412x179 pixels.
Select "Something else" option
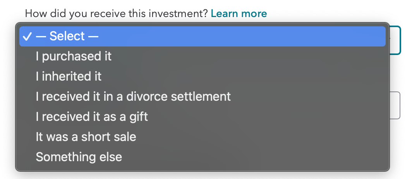(79, 157)
